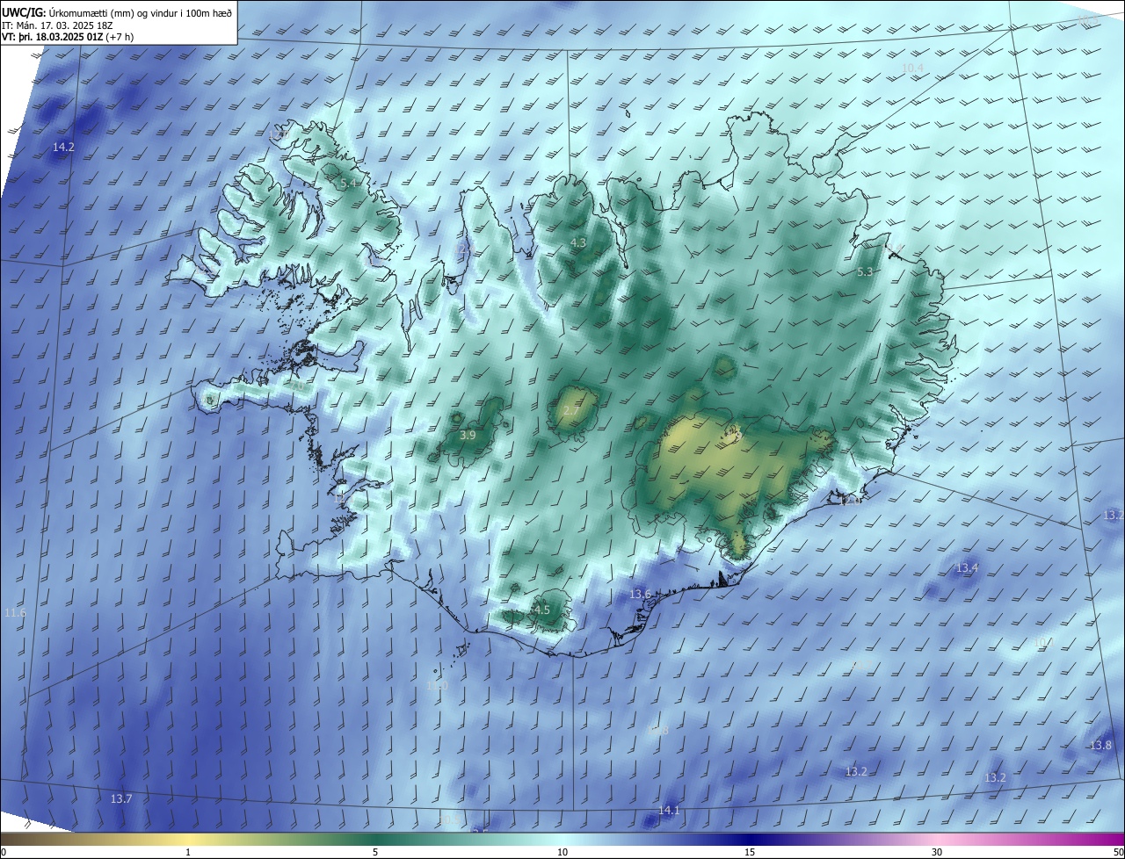Click the 5.4 value in the Westfjords
This screenshot has width=1125, height=859.
click(349, 184)
